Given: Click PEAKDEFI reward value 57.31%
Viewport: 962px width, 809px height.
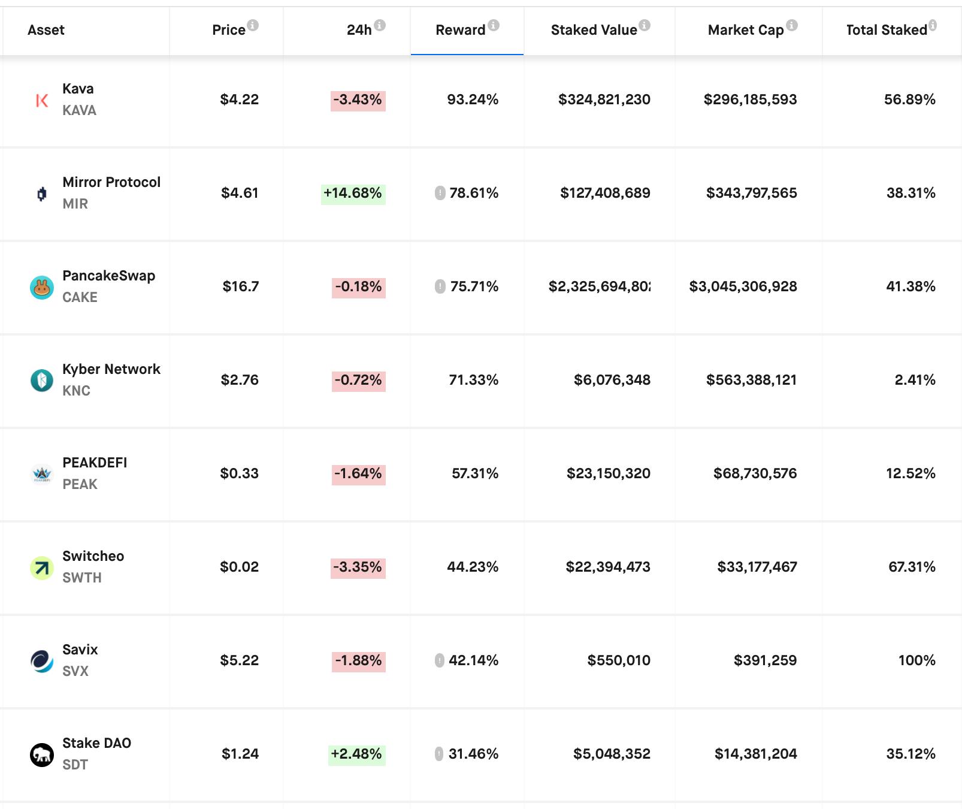Looking at the screenshot, I should [x=475, y=473].
